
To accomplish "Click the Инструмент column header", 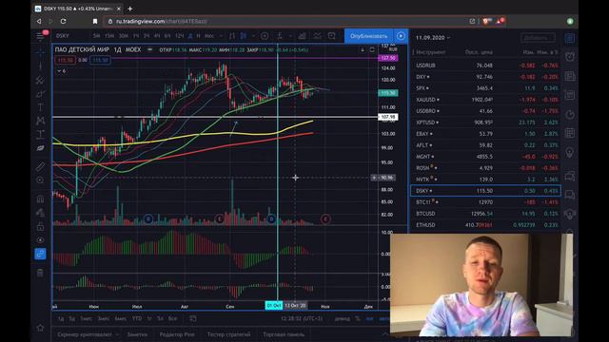I will (430, 52).
